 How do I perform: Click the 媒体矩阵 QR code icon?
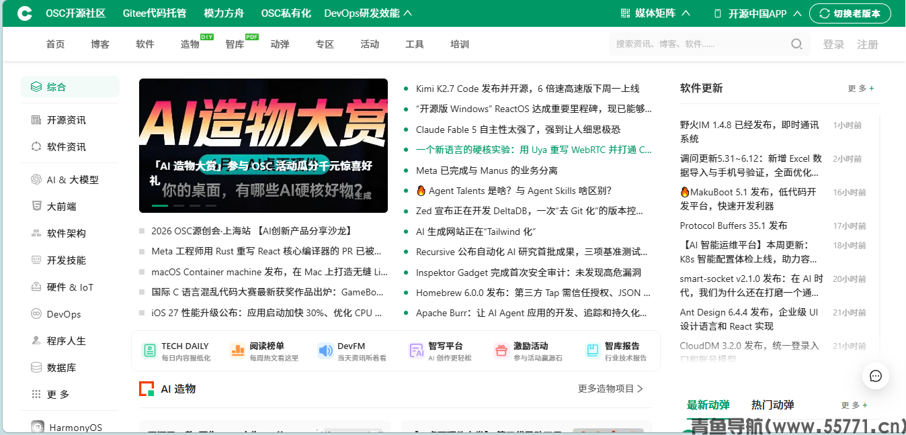(625, 13)
